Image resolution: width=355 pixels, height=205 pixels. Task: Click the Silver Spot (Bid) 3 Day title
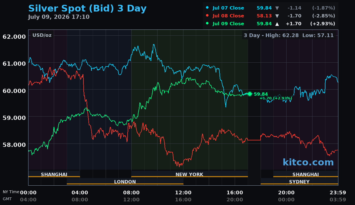(87, 8)
